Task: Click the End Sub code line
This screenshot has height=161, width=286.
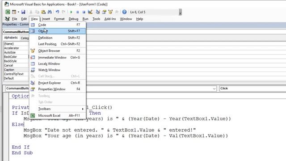Action: 22,153
